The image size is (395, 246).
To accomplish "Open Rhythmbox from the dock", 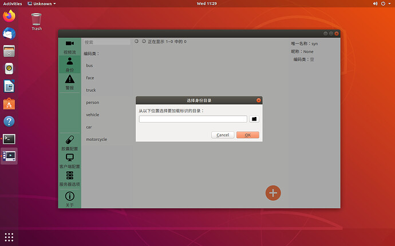I will [9, 68].
